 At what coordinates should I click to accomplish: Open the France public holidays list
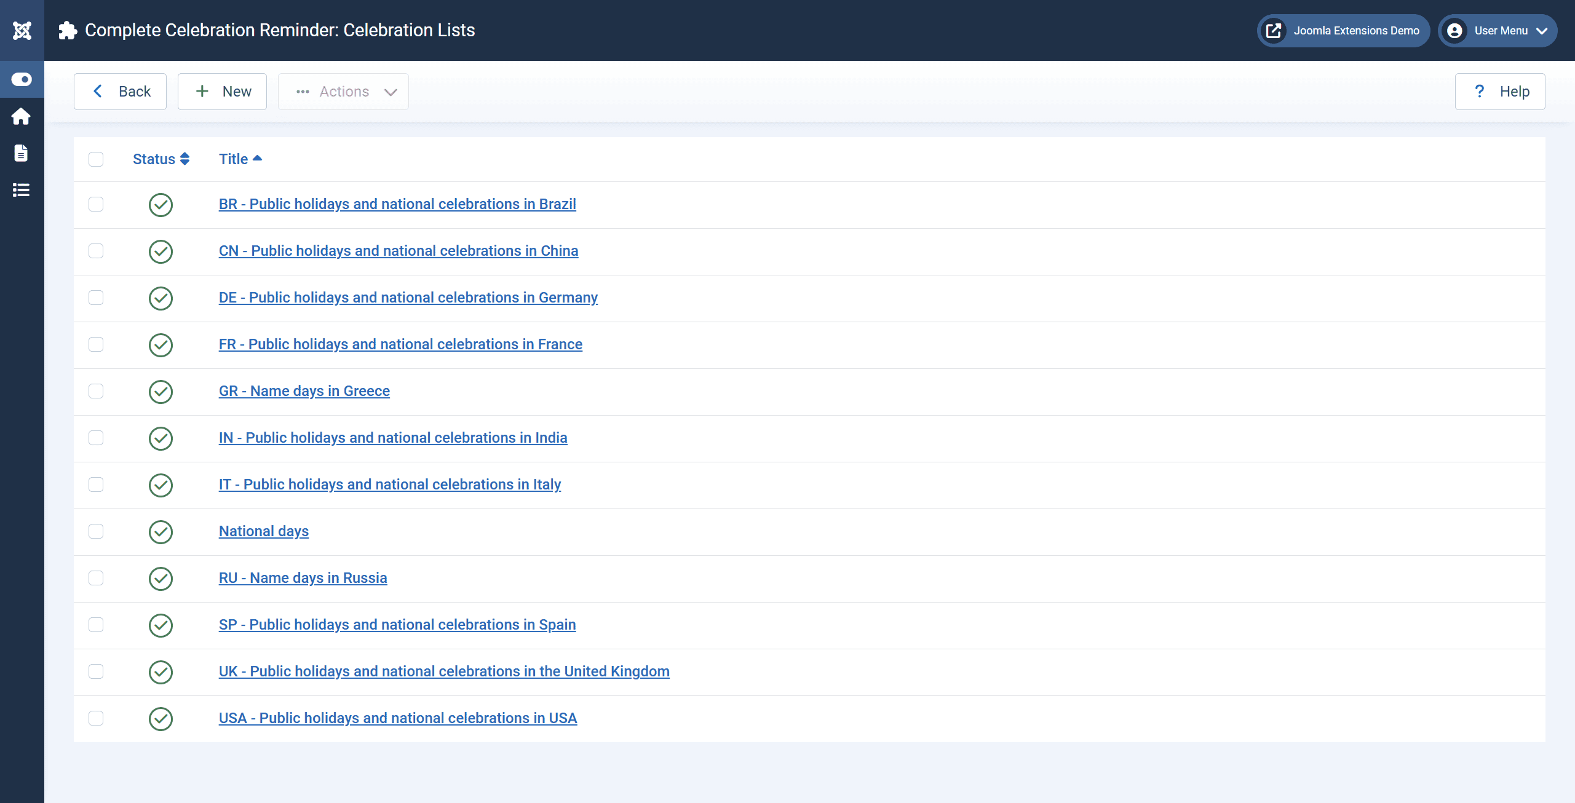click(x=400, y=344)
